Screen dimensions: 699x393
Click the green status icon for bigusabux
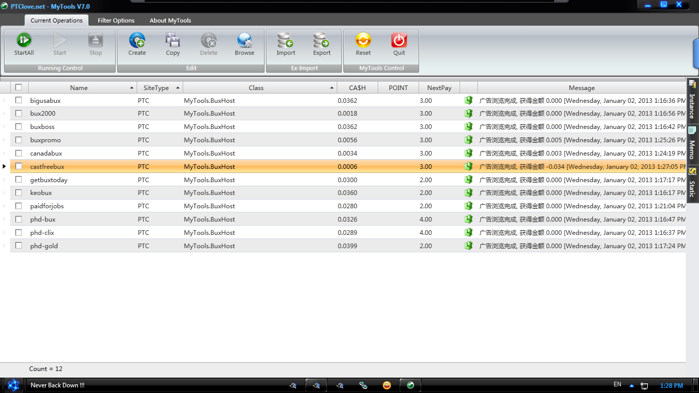(x=468, y=101)
